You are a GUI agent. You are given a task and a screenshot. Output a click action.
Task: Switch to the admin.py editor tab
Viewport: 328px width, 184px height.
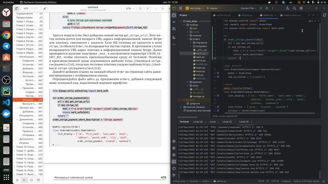pyautogui.click(x=268, y=15)
